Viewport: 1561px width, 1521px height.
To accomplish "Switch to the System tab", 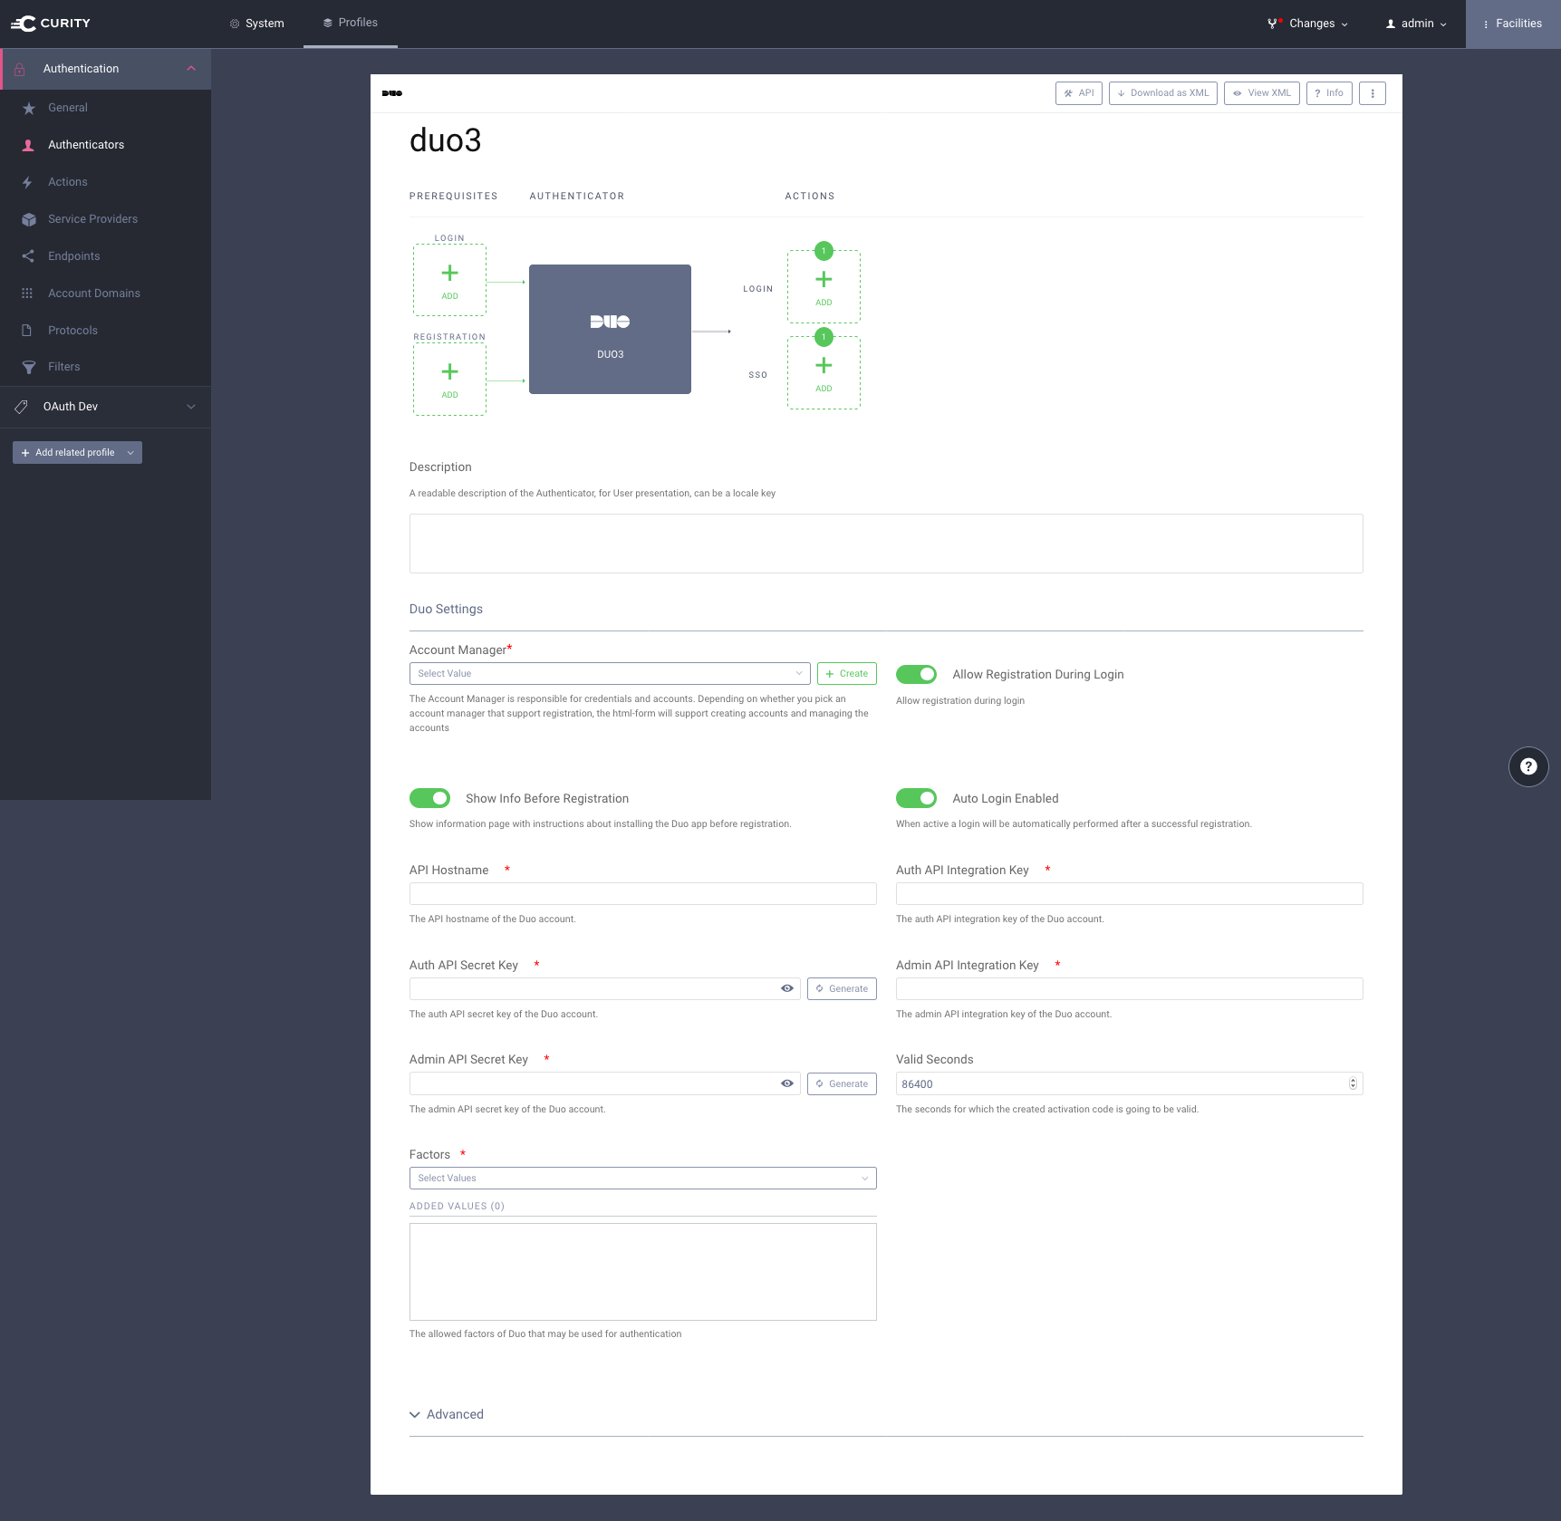I will click(x=256, y=23).
